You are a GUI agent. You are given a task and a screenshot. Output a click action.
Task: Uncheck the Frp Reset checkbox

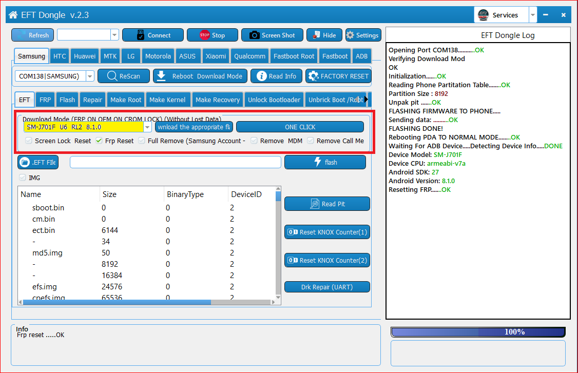pyautogui.click(x=99, y=141)
